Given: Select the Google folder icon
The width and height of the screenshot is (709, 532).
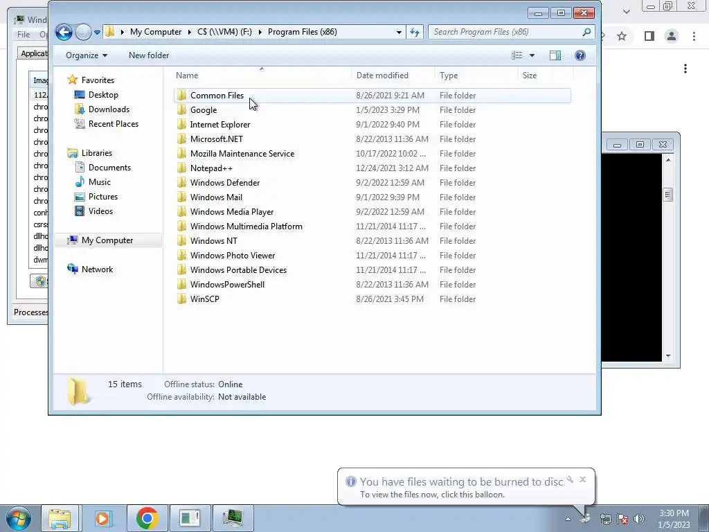Looking at the screenshot, I should click(182, 110).
